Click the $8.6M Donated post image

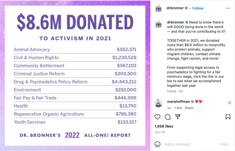click(x=75, y=75)
